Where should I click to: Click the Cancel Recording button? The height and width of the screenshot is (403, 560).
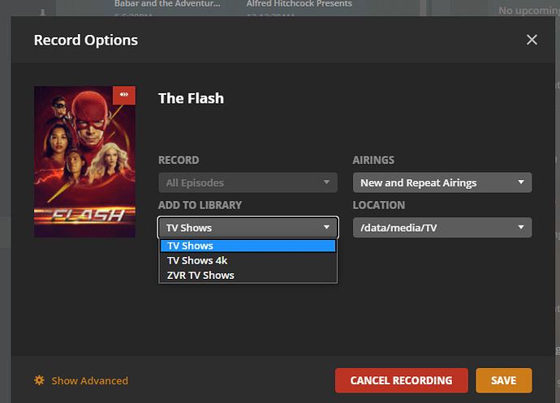coord(402,380)
